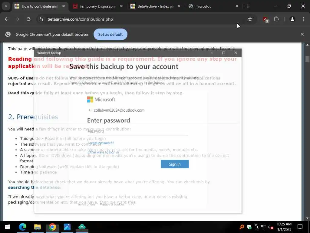Click the Forgot password? link
The width and height of the screenshot is (310, 233).
coord(101,143)
